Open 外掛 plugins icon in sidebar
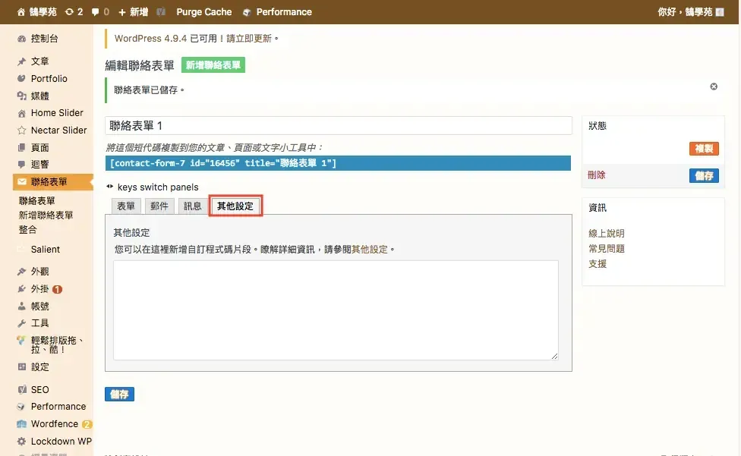Viewport: 741px width, 456px height. [22, 289]
